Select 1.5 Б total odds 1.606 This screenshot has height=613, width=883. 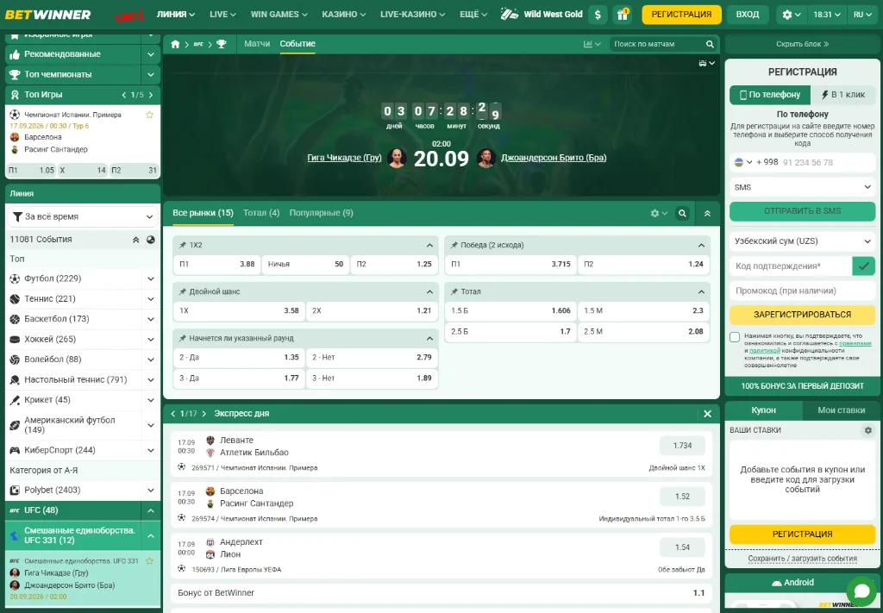[510, 310]
